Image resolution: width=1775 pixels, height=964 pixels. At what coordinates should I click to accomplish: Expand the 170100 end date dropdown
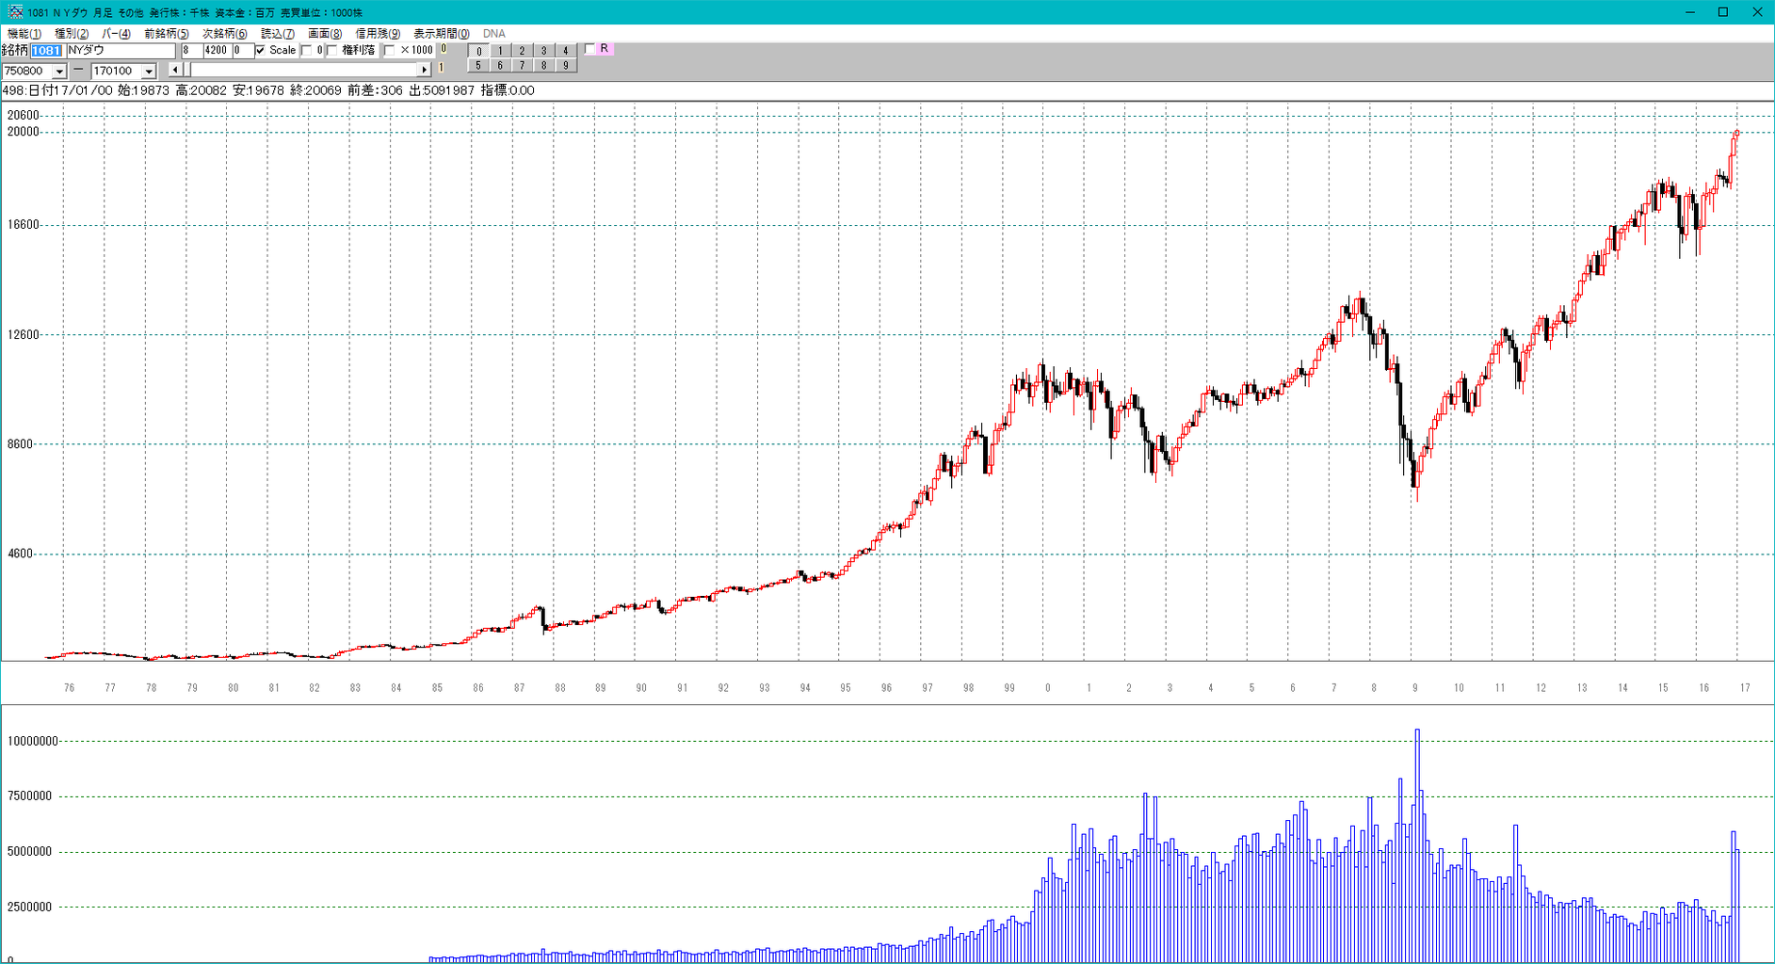149,72
